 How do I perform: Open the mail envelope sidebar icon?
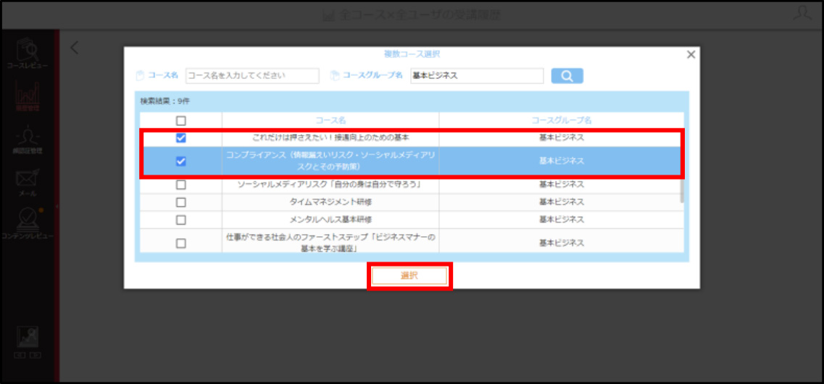coord(28,183)
